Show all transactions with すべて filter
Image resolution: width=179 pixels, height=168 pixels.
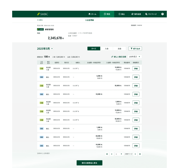click(94, 49)
